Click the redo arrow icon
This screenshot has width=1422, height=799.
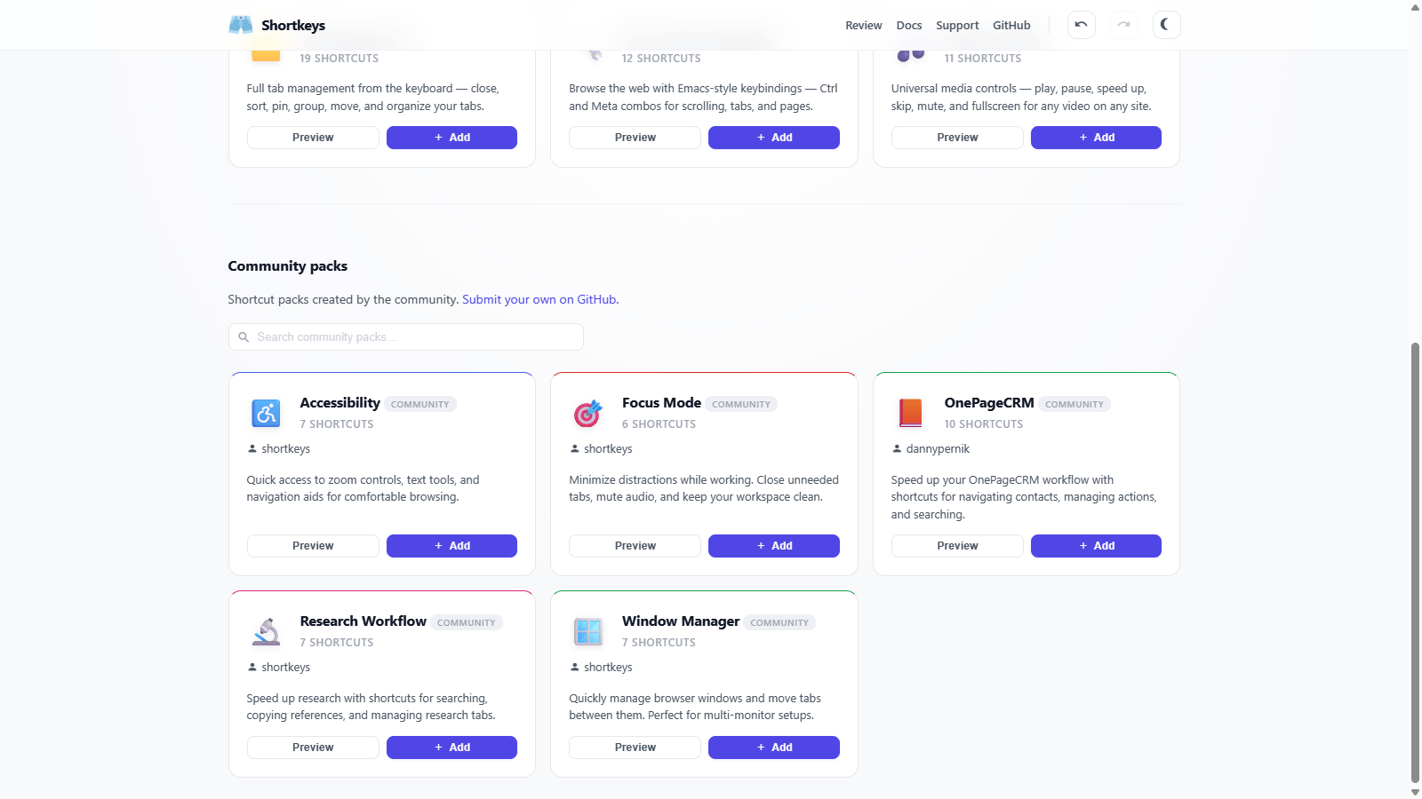(x=1124, y=25)
